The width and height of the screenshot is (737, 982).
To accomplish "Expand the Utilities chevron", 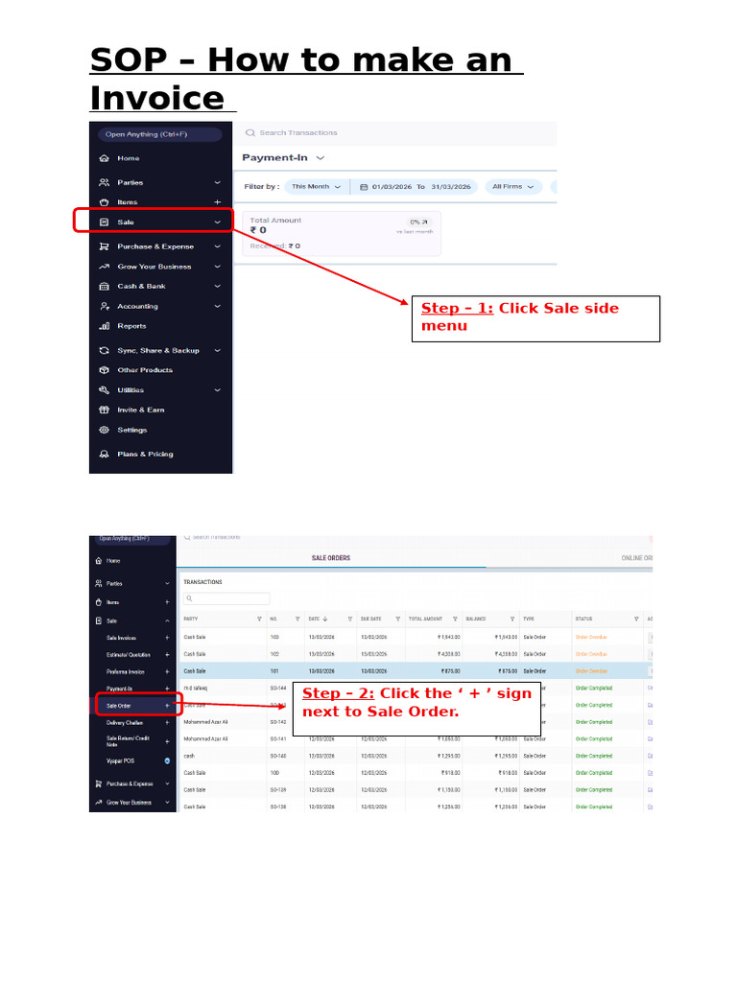I will click(x=218, y=390).
